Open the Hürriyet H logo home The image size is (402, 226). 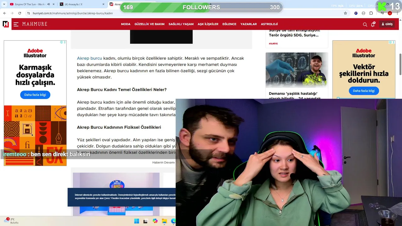pyautogui.click(x=6, y=24)
